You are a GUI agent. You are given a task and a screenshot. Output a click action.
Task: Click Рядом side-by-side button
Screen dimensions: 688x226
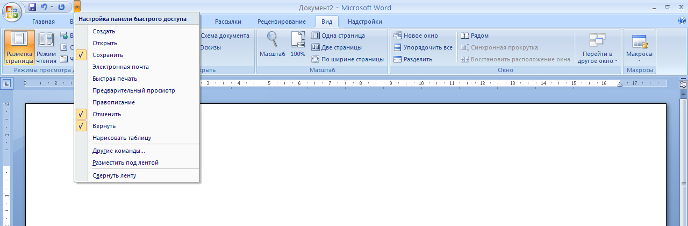click(x=475, y=36)
